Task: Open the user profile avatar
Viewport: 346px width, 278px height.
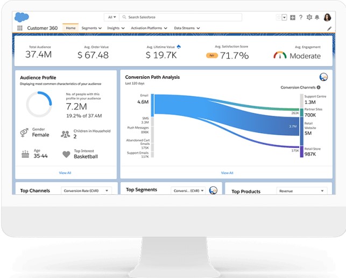Action: (x=327, y=17)
